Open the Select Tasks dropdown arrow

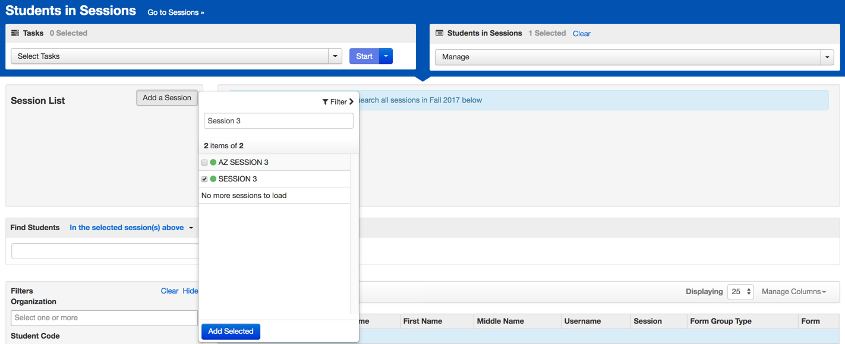tap(335, 56)
